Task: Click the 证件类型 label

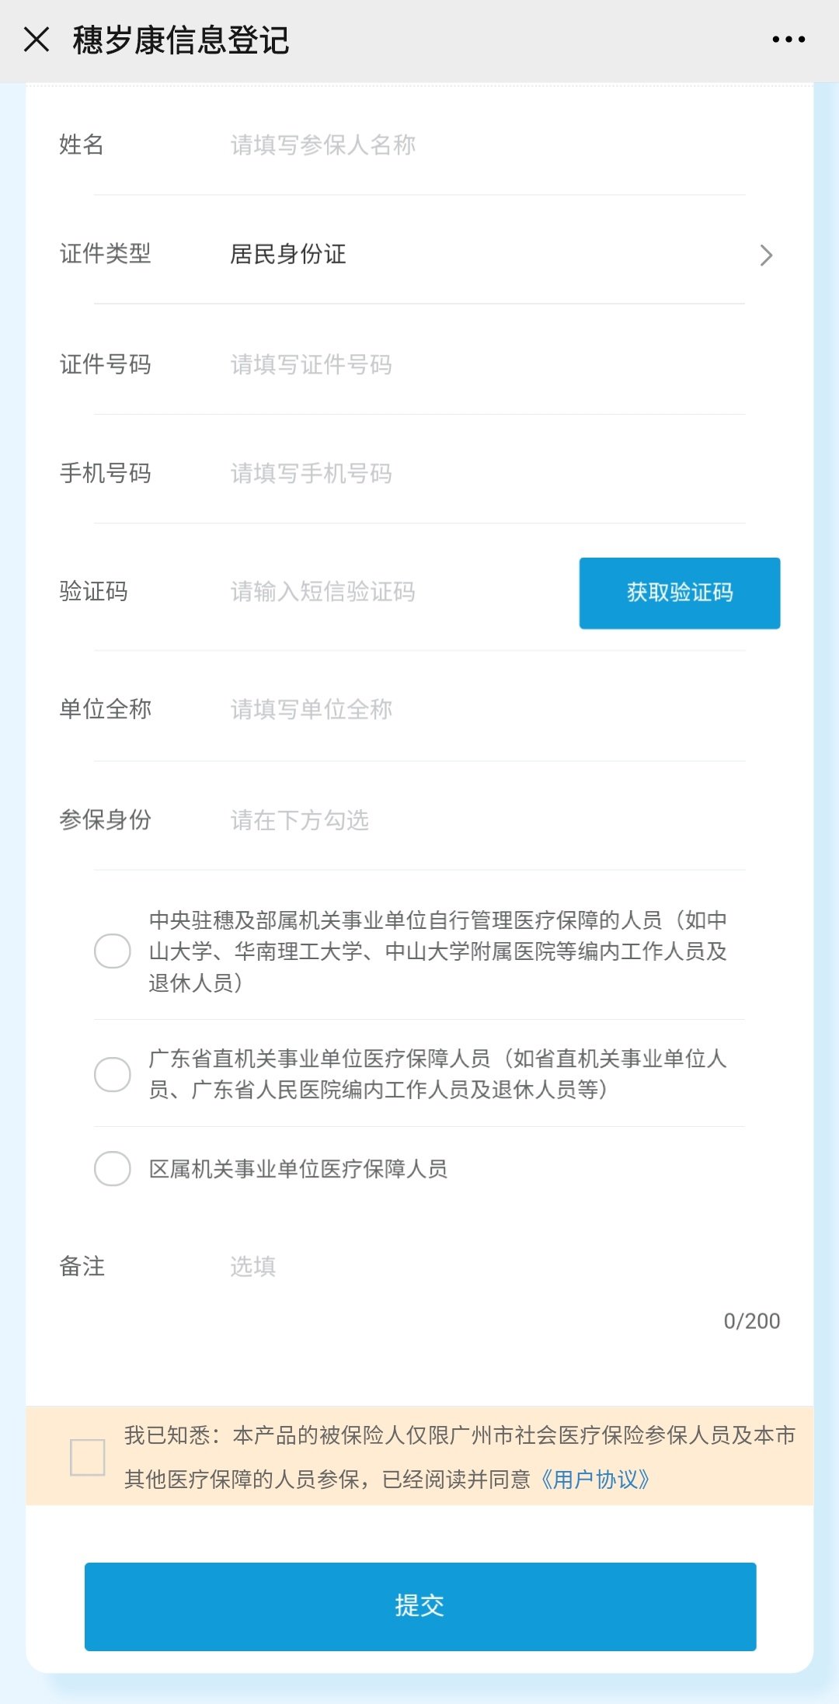Action: click(106, 254)
